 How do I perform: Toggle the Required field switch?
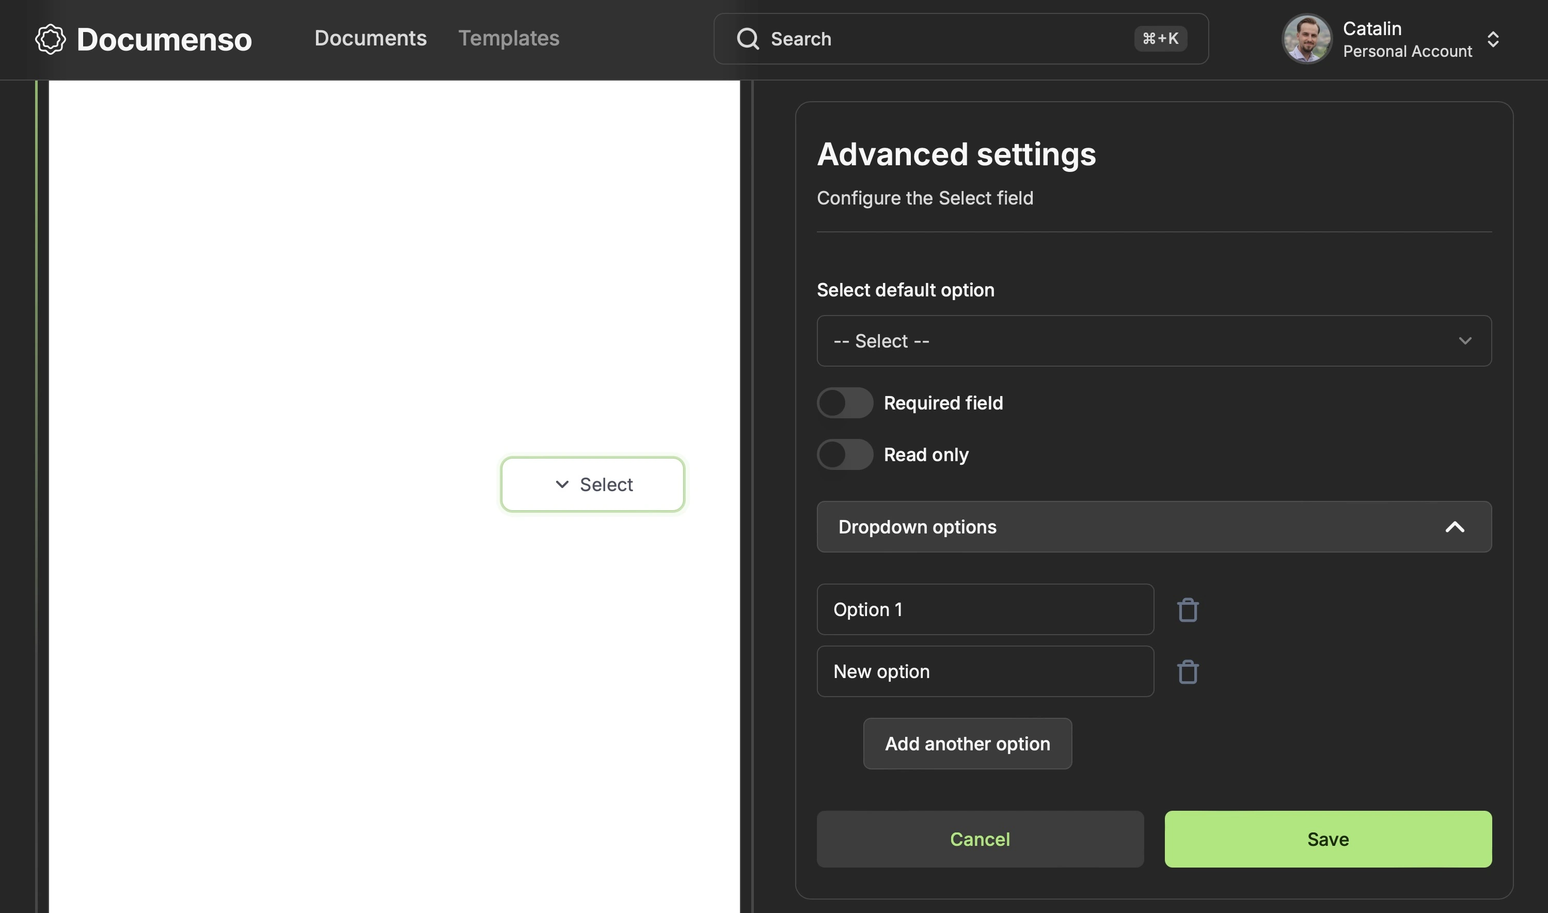pos(845,402)
